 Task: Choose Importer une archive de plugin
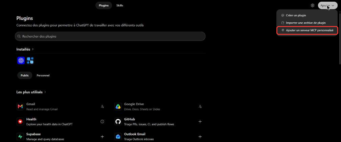[307, 23]
